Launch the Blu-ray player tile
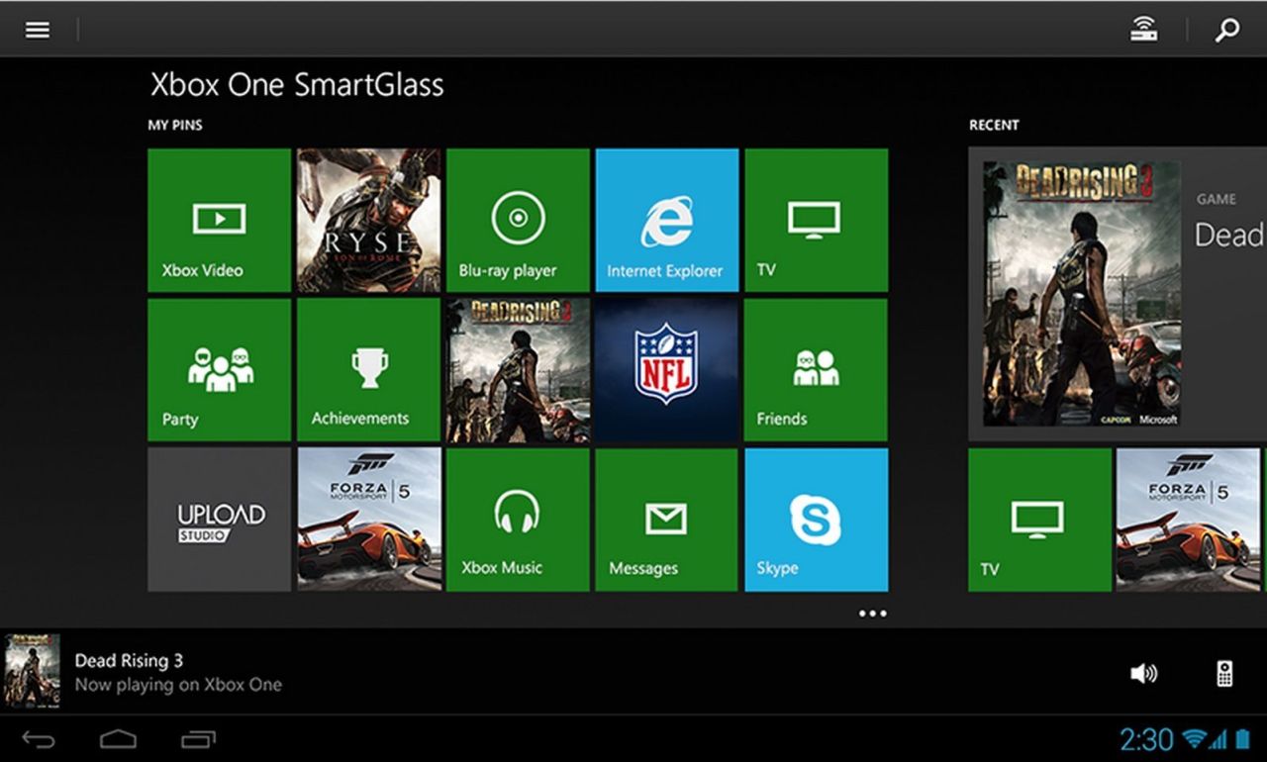Viewport: 1267px width, 762px height. 518,220
